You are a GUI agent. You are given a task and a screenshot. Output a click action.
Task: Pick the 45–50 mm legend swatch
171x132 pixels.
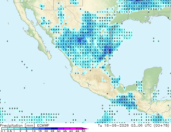pyautogui.click(x=79, y=128)
